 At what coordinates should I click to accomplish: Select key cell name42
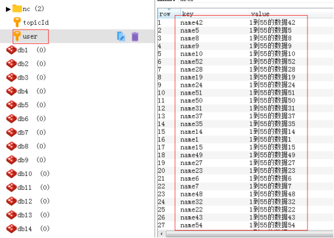(x=192, y=22)
